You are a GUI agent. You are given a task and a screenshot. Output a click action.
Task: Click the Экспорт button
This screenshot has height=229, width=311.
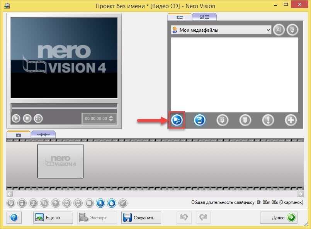pyautogui.click(x=97, y=217)
